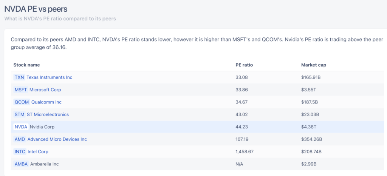387x176 pixels.
Task: Click the Market cap column header
Action: tap(314, 65)
